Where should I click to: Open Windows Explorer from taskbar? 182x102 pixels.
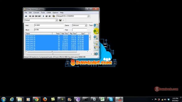[20, 99]
